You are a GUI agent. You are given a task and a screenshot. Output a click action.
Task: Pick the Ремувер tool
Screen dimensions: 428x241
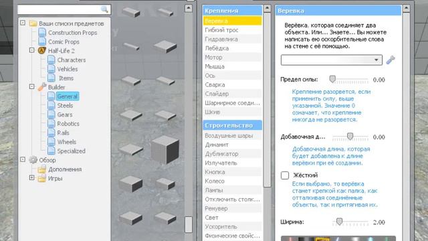tap(232, 208)
